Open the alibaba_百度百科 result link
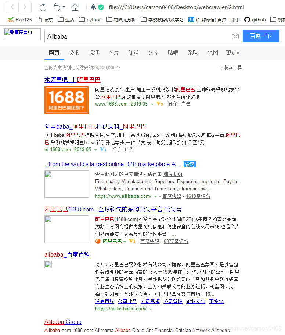Screen dimensions: 285x335 pos(67,255)
